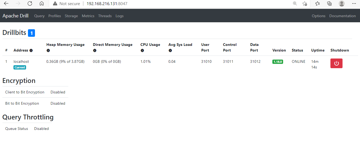Click the CPU usage value 1.01%
This screenshot has width=360, height=146.
146,61
